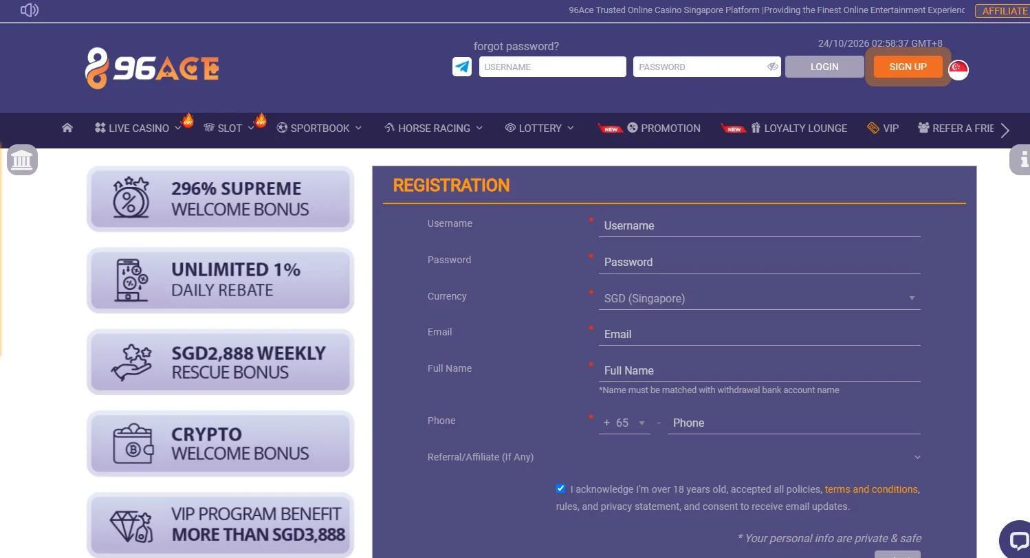The width and height of the screenshot is (1030, 558).
Task: Open the bank building side icon
Action: 22,160
